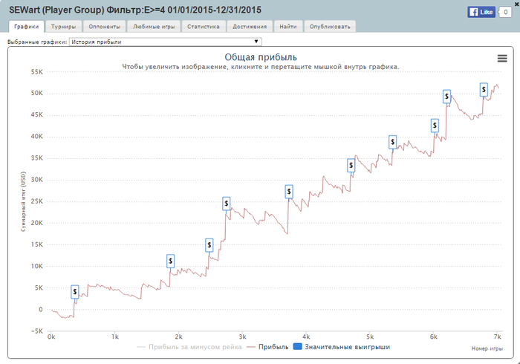This screenshot has height=364, width=520.
Task: Open the Турниры tab
Action: pyautogui.click(x=63, y=27)
